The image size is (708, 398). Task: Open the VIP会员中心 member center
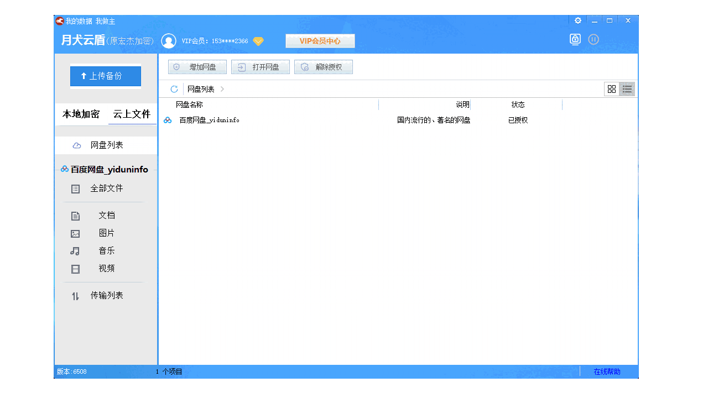320,40
